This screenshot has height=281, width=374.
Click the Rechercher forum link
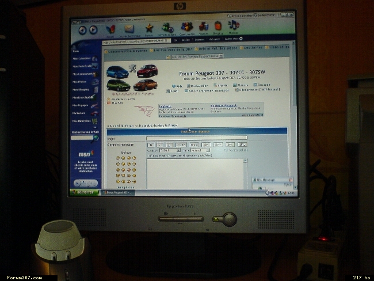pyautogui.click(x=197, y=86)
